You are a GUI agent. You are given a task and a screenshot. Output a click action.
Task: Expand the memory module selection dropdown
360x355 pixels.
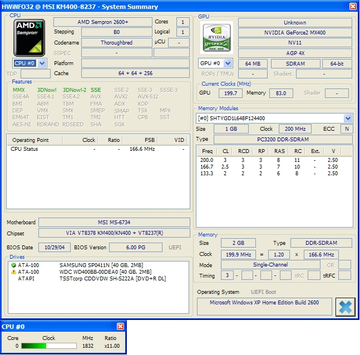pos(348,118)
